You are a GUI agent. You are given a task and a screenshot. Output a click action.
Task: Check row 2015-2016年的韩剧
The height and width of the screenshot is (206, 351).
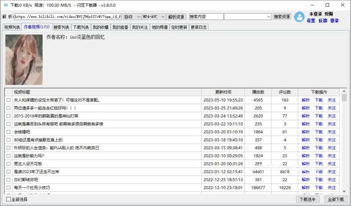(8, 116)
